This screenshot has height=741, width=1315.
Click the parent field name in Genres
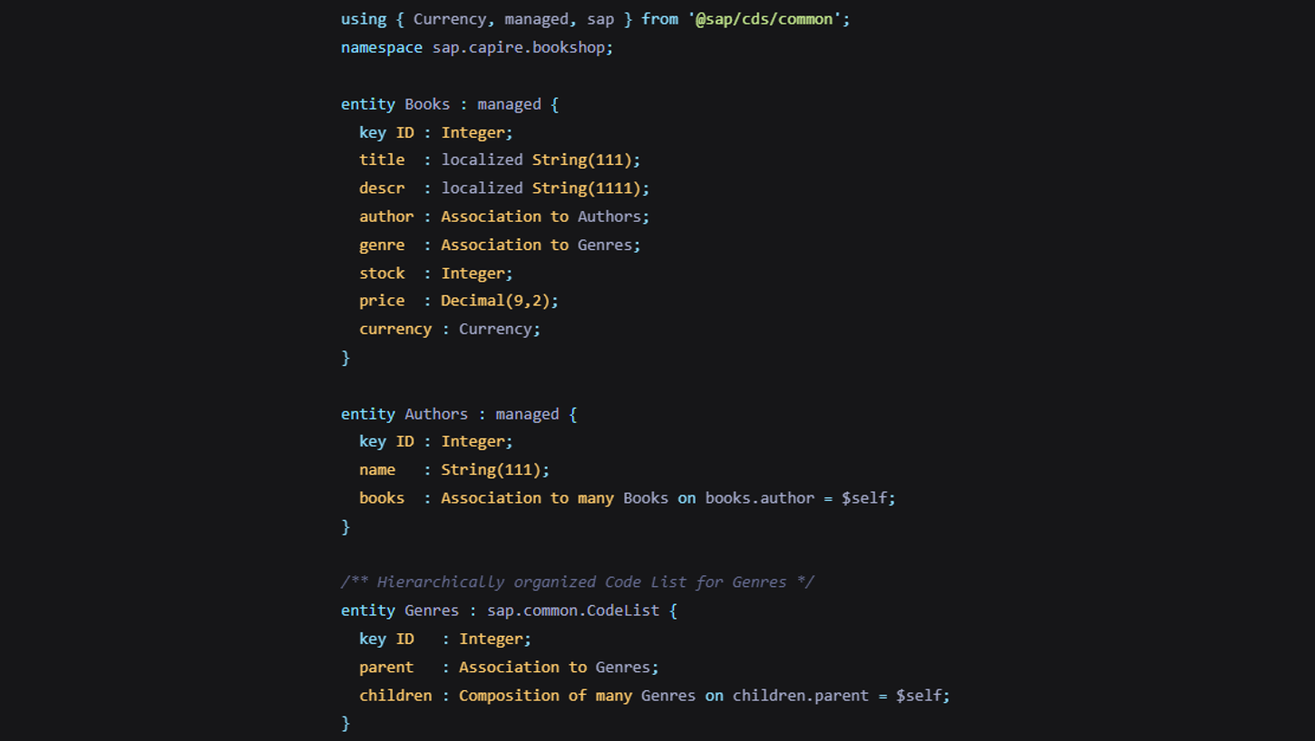coord(386,667)
